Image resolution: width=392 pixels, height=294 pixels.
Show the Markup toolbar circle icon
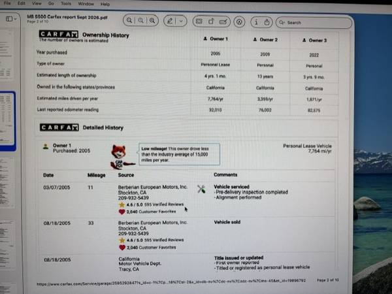(239, 22)
